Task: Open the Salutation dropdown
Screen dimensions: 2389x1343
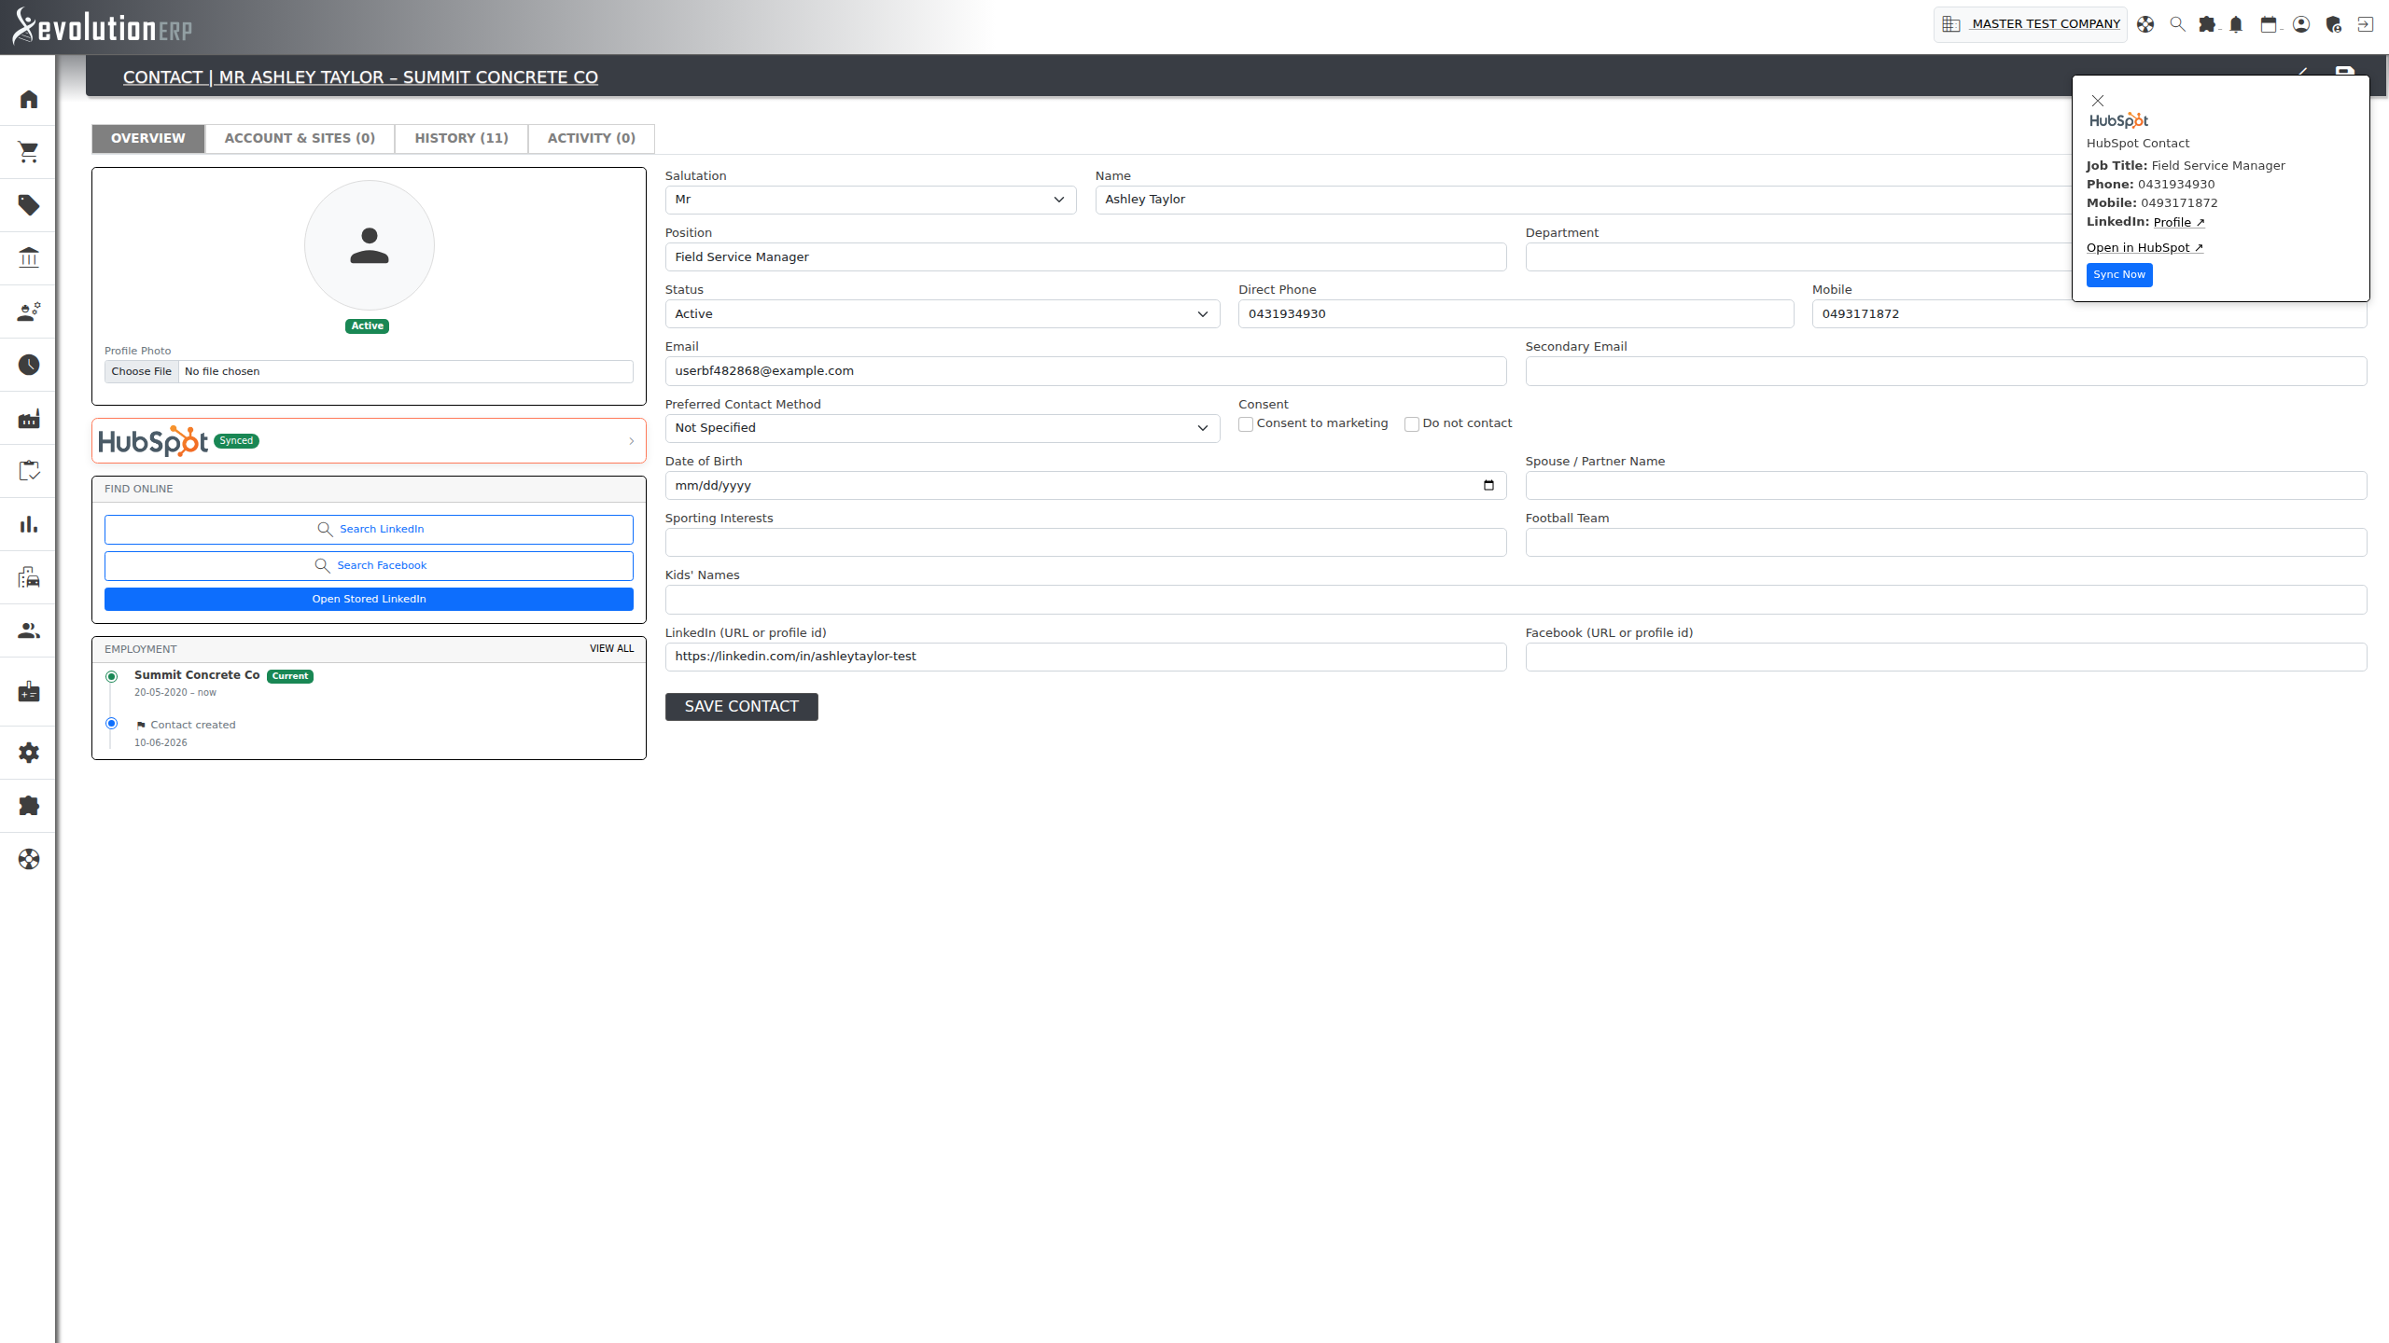Action: tap(871, 200)
